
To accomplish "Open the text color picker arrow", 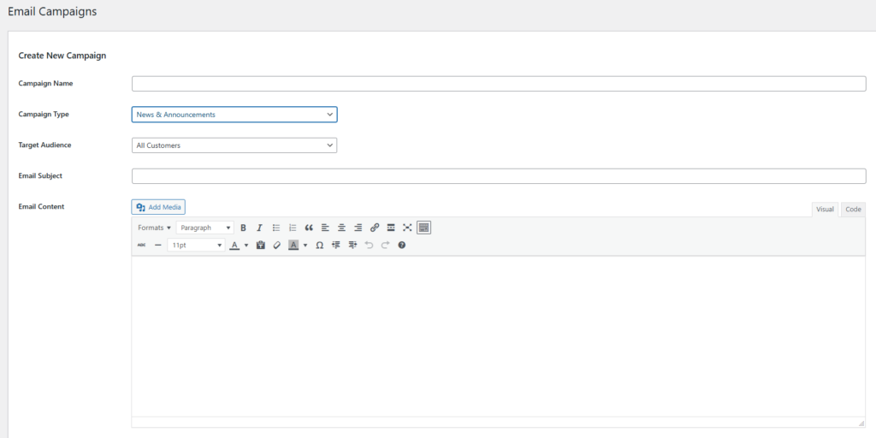I will coord(246,246).
